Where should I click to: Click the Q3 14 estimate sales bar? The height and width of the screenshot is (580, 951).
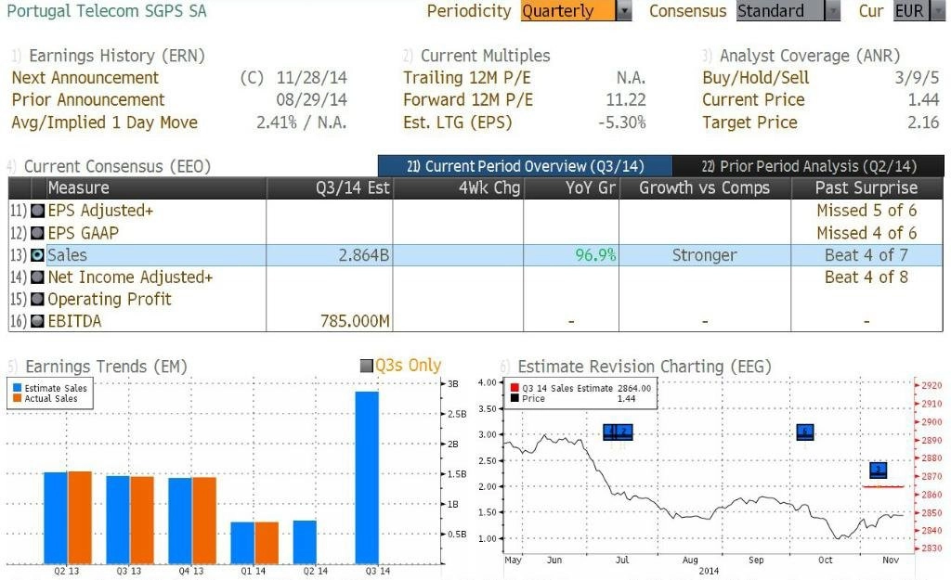click(367, 478)
